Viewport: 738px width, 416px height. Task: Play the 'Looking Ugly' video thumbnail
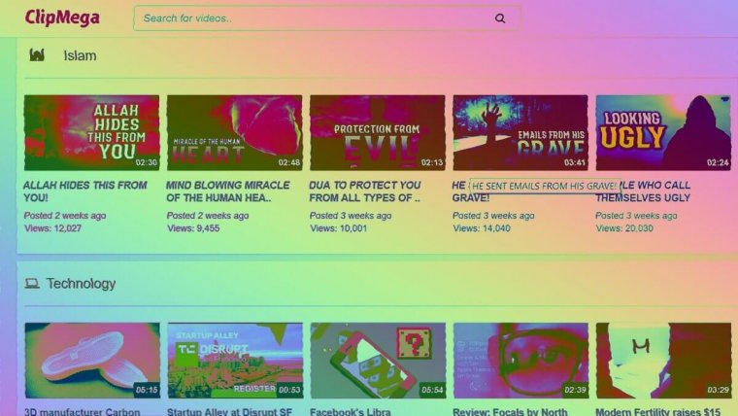[662, 132]
